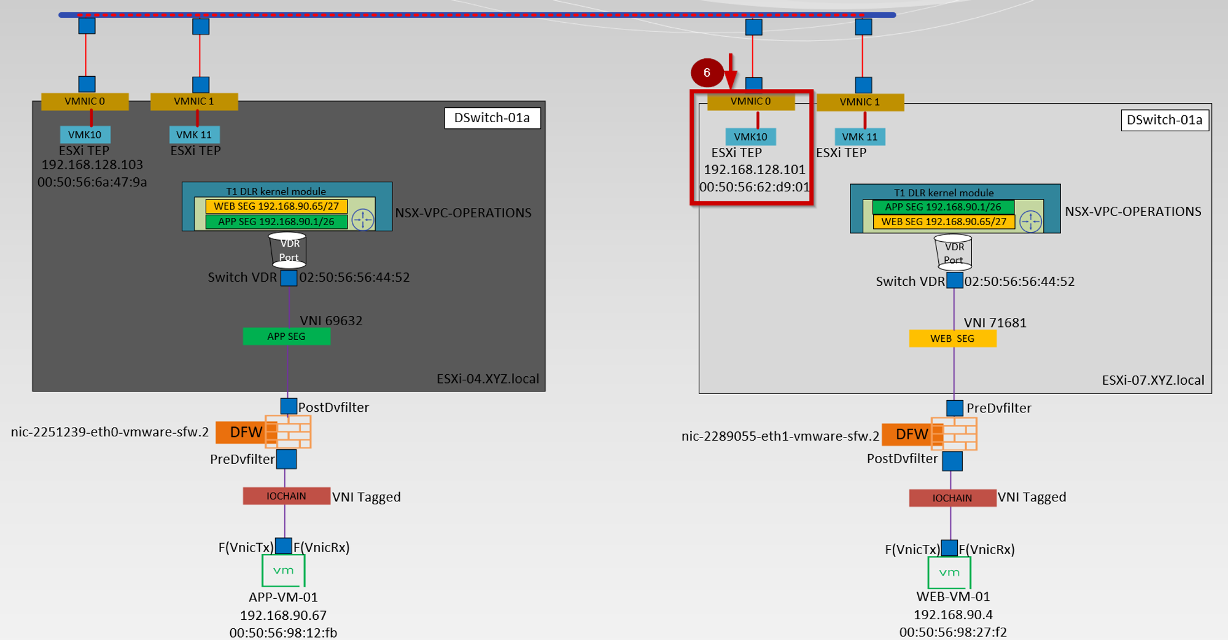This screenshot has width=1228, height=640.
Task: Select VMNIC 0 inside the red highlighted box
Action: [750, 102]
